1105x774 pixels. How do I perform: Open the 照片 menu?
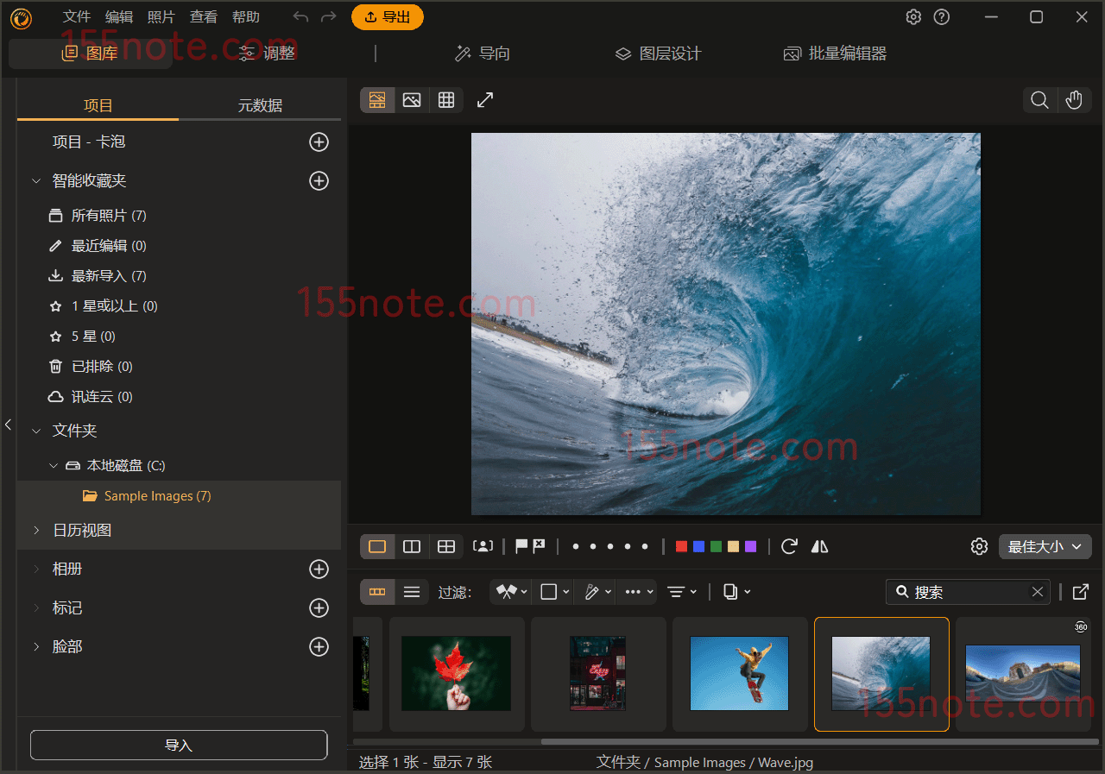[x=161, y=17]
